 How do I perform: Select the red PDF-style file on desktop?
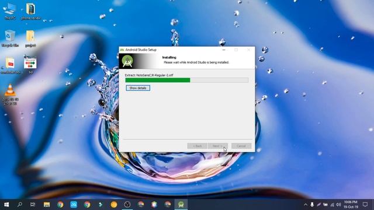pyautogui.click(x=11, y=65)
